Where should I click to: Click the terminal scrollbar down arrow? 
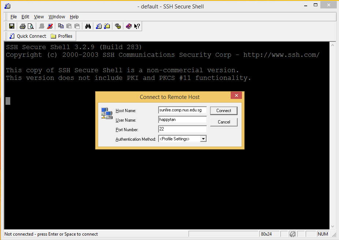pos(332,226)
